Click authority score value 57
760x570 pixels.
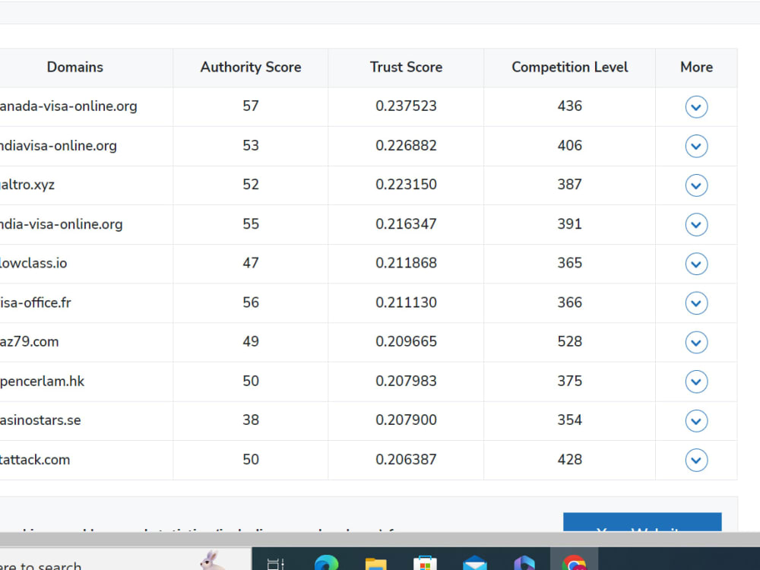click(x=251, y=106)
